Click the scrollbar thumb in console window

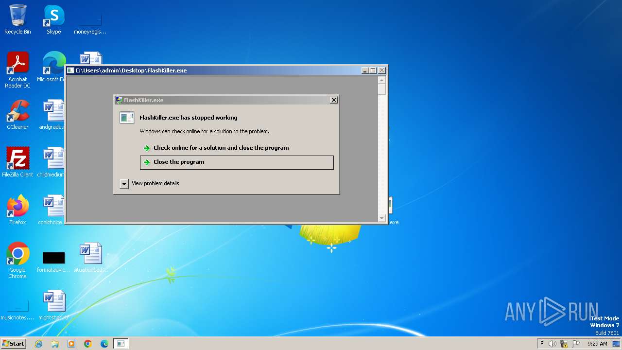click(381, 89)
